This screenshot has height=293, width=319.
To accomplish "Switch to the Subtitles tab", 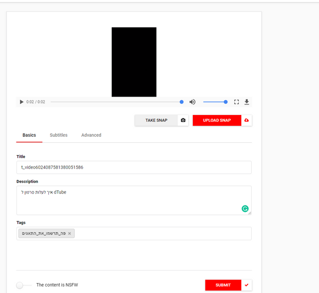I will pos(59,135).
